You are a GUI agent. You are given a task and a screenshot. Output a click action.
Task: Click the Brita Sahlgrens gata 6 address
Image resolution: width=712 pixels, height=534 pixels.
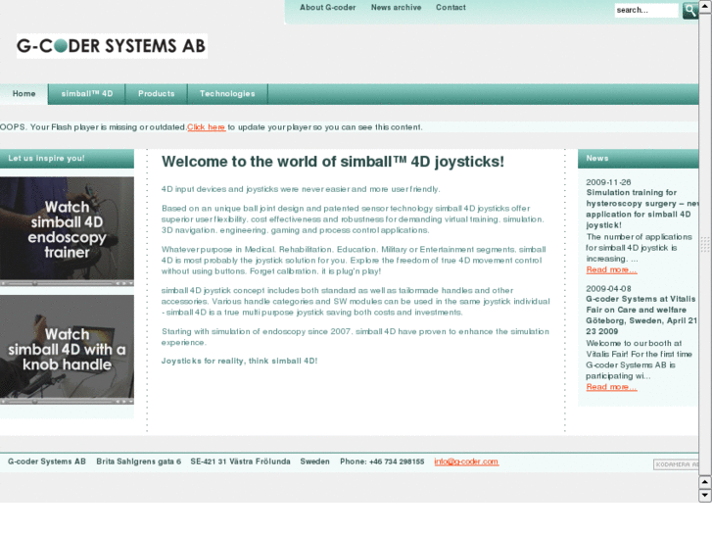coord(138,461)
